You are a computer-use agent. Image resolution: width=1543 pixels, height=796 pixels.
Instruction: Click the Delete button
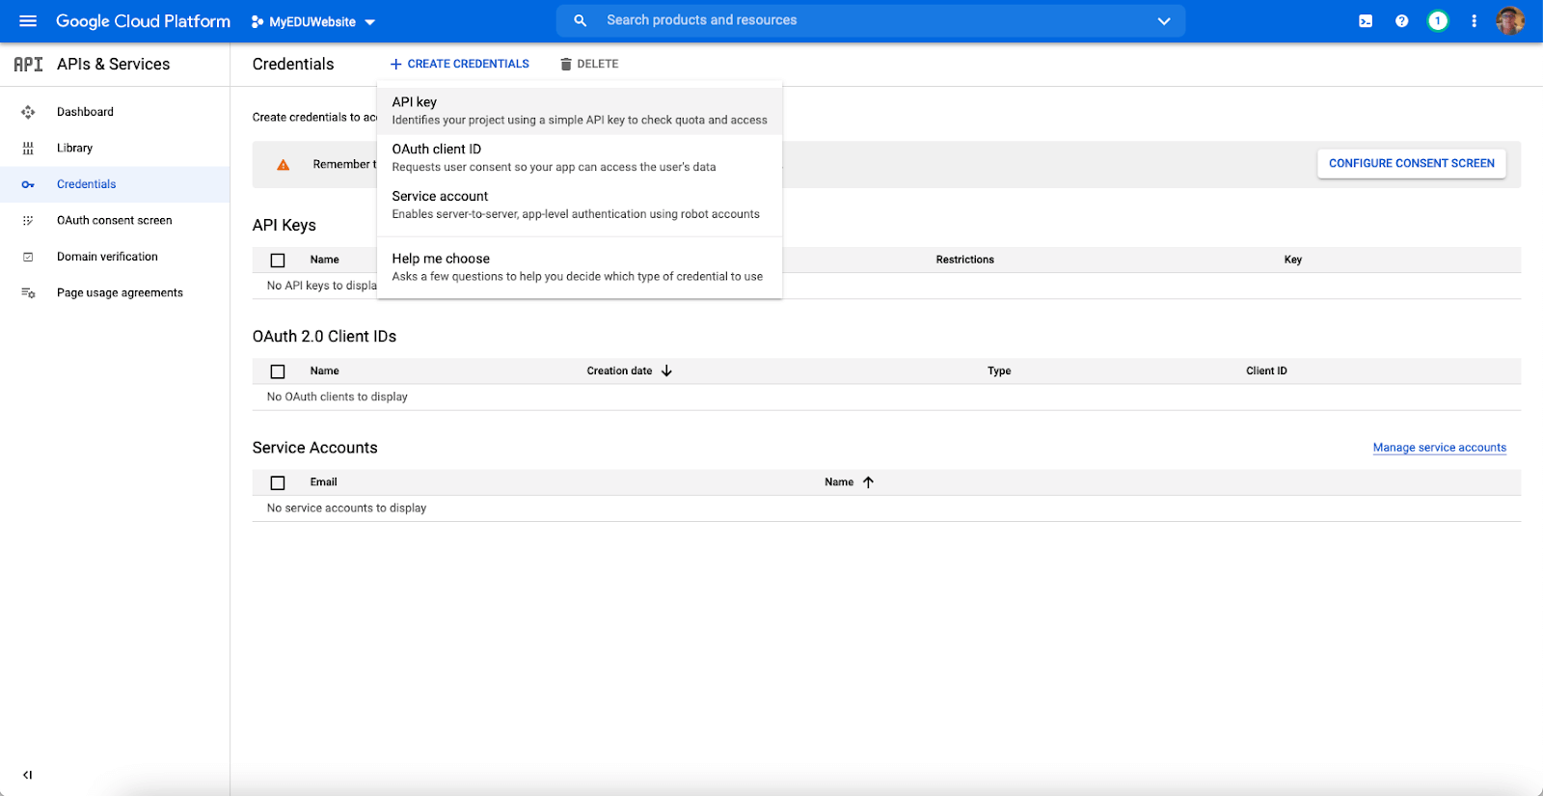coord(589,64)
